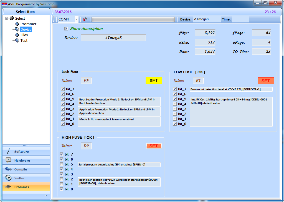Click the LOW FUSE SET button
284x202 pixels.
[266, 81]
